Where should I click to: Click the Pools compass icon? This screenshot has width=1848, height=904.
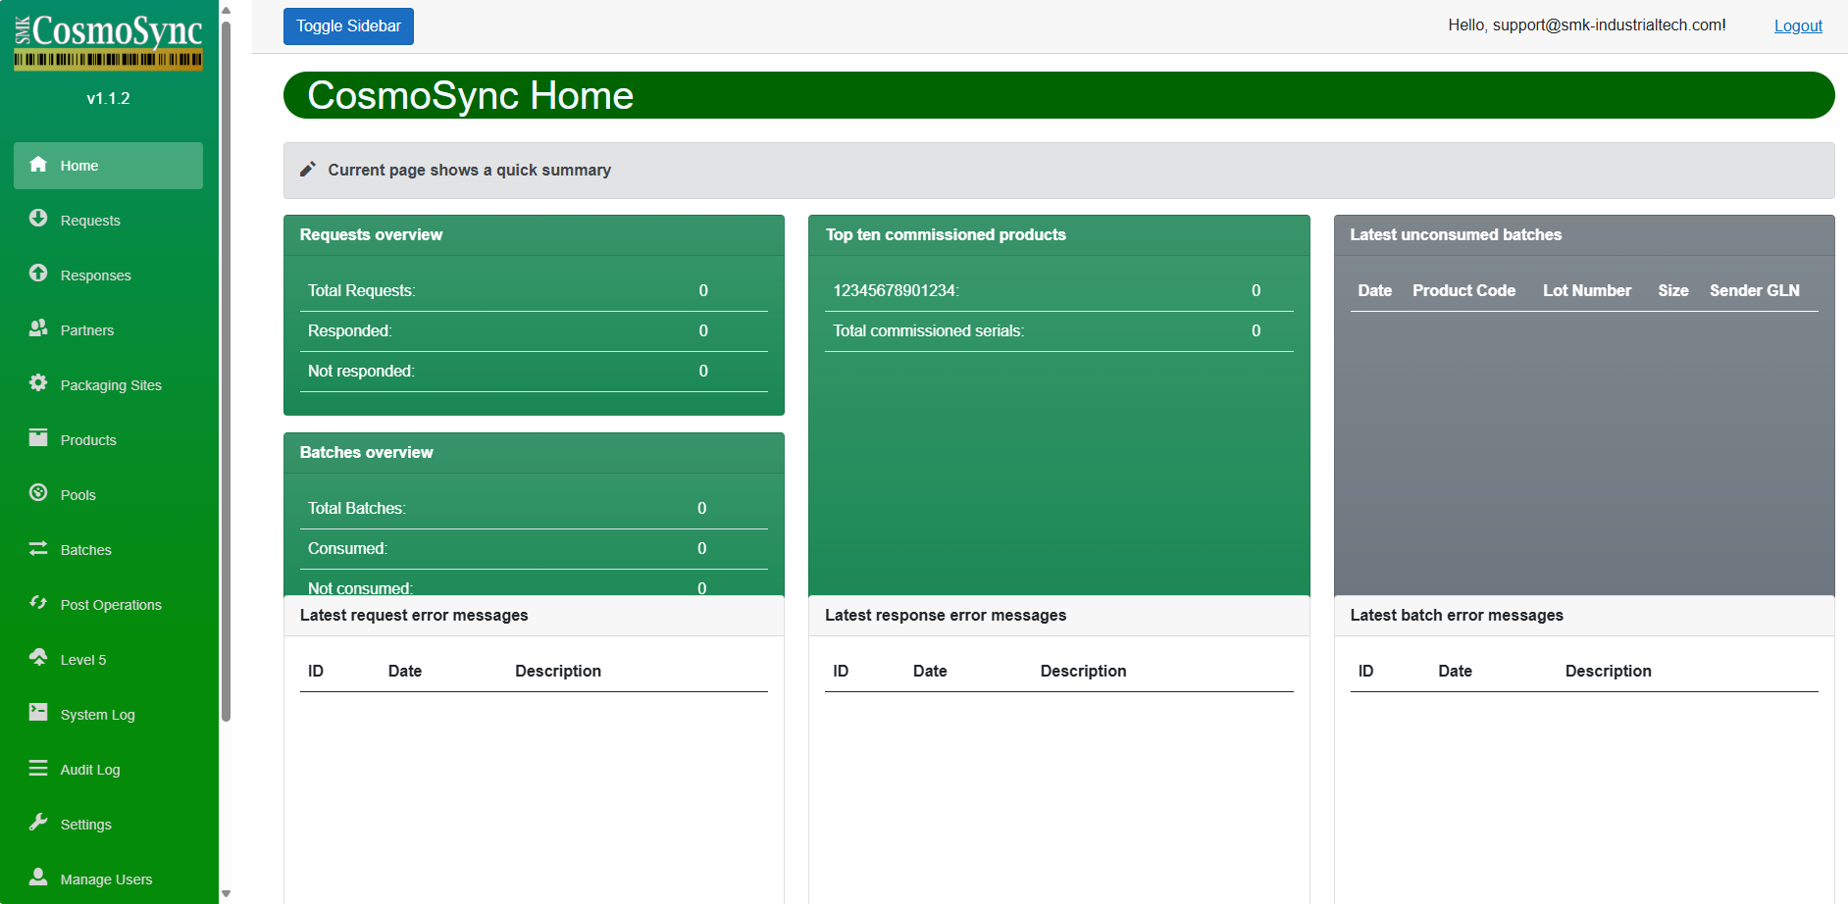(38, 494)
